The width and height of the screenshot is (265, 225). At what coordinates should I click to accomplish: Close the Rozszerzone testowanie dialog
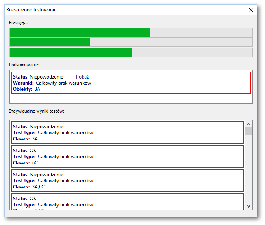point(250,10)
